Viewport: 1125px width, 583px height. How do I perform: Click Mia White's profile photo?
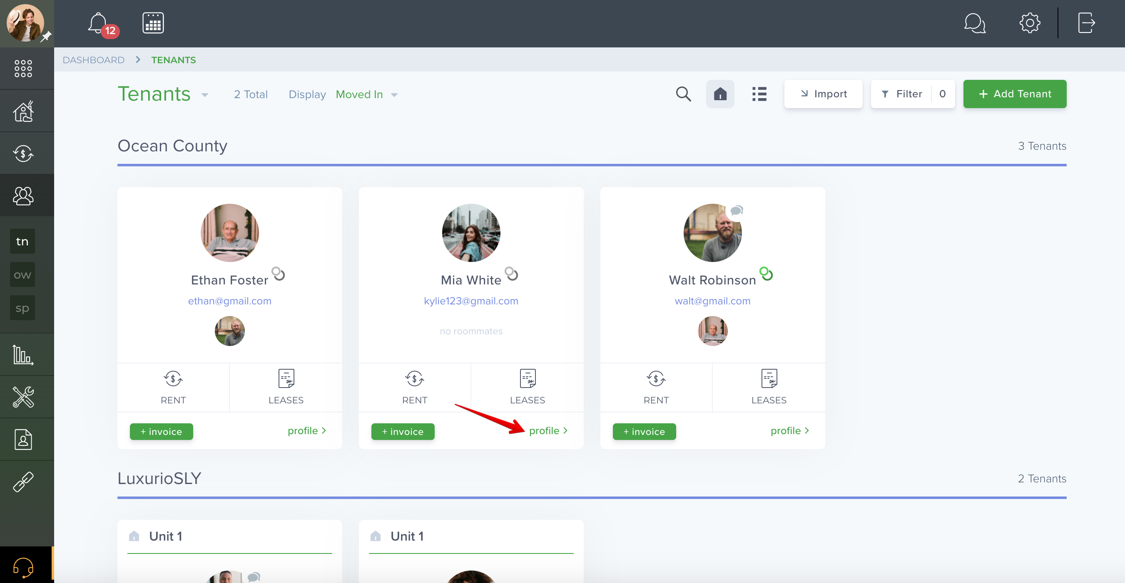point(471,233)
